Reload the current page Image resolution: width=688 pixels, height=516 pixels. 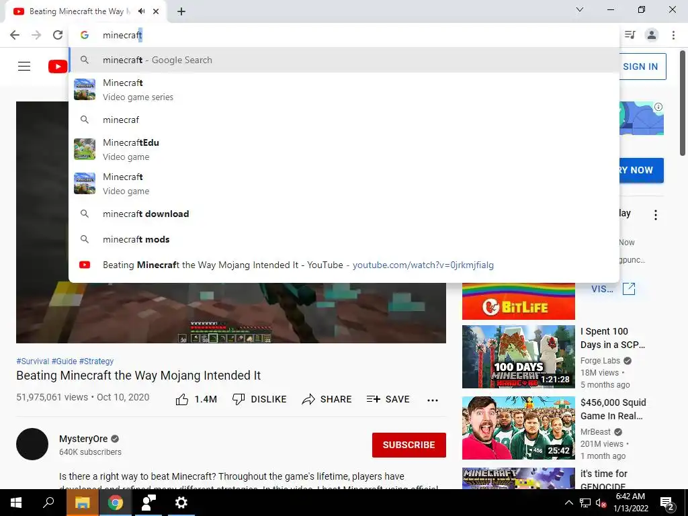pos(58,35)
